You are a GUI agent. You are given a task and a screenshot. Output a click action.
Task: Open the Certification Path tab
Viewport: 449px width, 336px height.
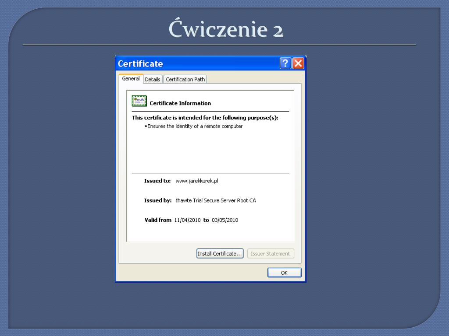coord(185,80)
